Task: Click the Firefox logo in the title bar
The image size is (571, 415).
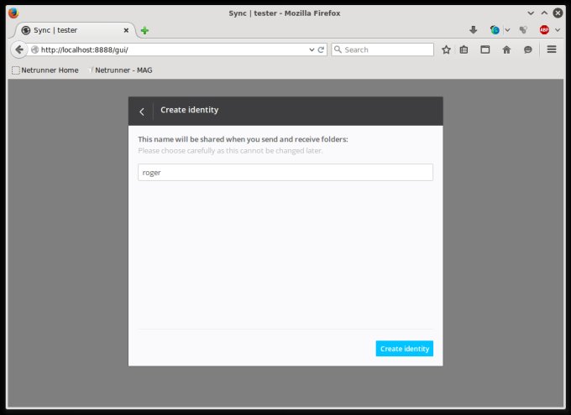Action: (x=13, y=13)
